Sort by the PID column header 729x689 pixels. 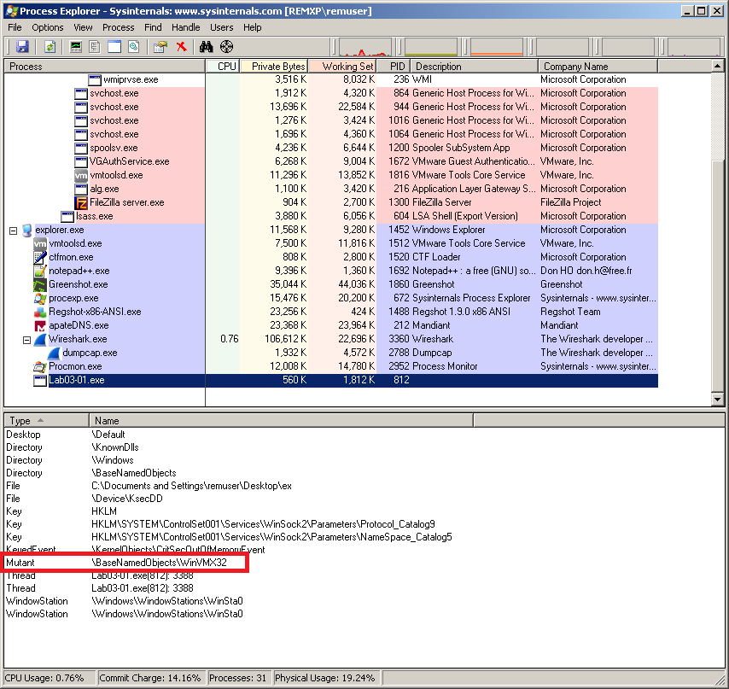394,67
